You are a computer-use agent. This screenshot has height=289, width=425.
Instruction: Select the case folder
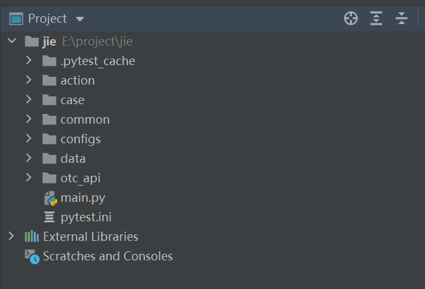click(72, 100)
